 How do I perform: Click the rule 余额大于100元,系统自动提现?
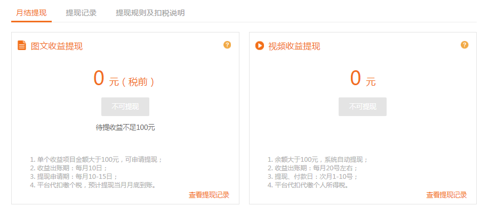coord(318,159)
